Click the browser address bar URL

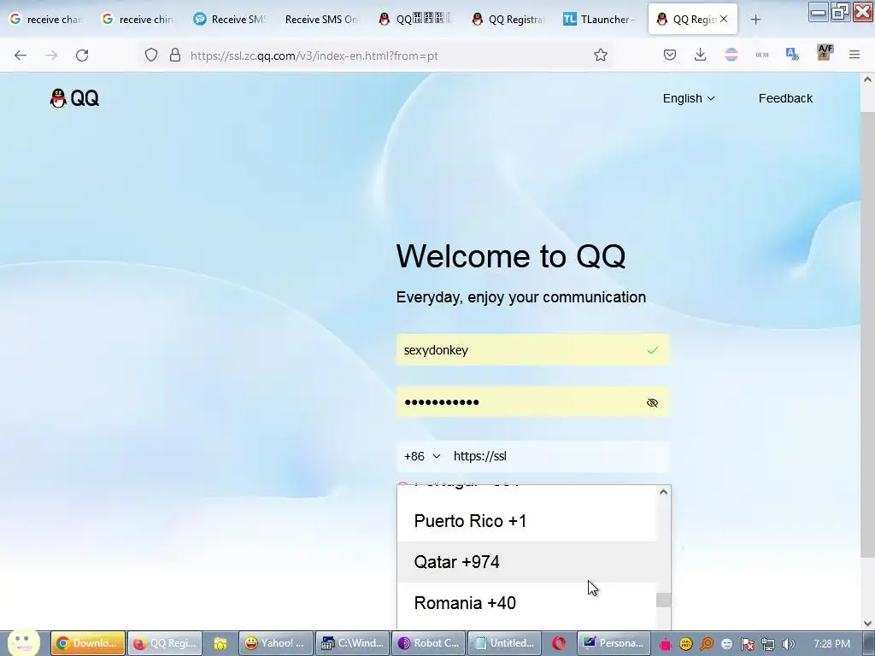pos(314,56)
